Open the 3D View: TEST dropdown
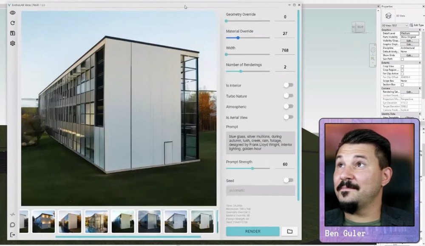 pos(395,25)
